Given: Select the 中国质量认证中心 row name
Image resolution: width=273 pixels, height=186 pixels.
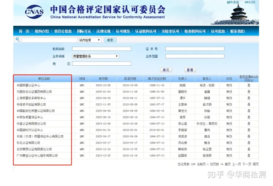Looking at the screenshot, I should (28, 85).
